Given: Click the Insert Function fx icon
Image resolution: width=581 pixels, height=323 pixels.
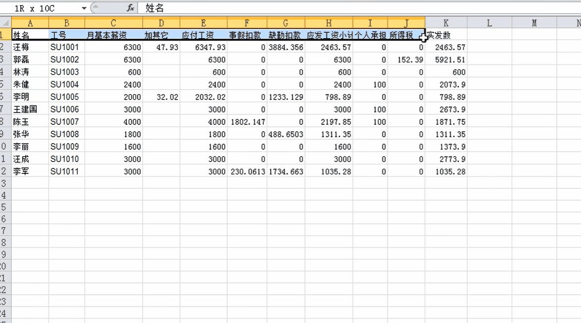Looking at the screenshot, I should click(130, 8).
